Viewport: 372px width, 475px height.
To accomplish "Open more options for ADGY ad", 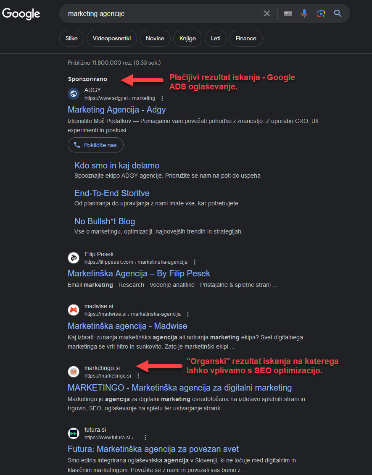I will coord(162,98).
